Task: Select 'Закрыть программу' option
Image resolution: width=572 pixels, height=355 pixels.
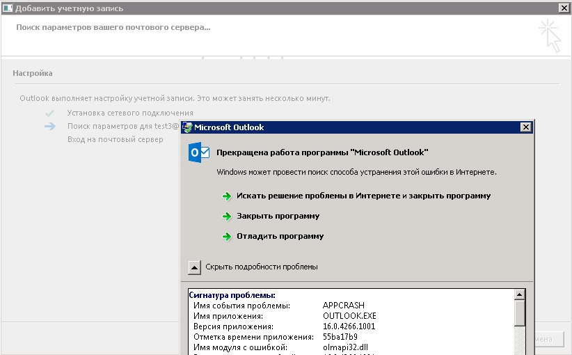Action: 278,216
